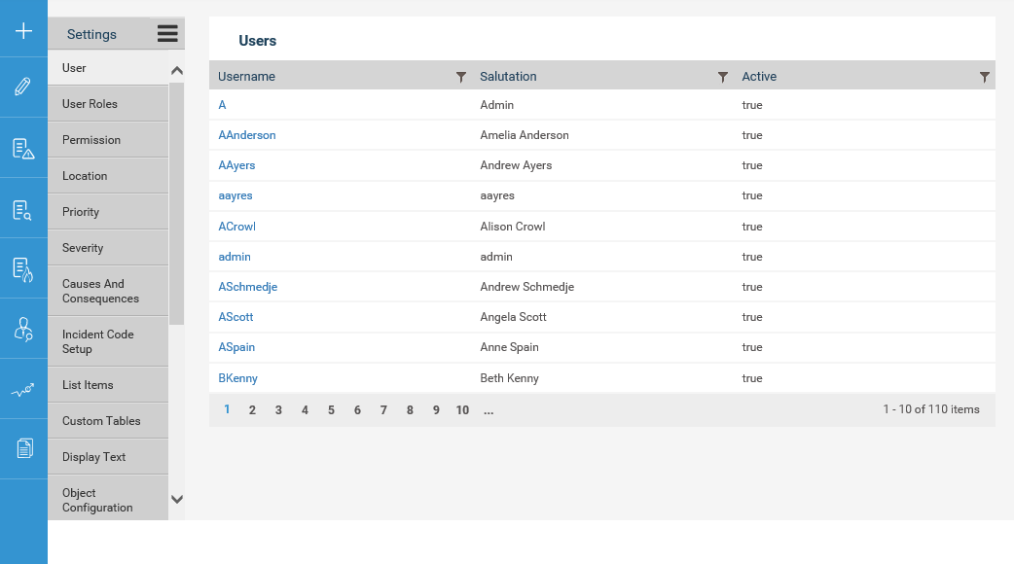Open the document search icon in the sidebar
1014x564 pixels.
pyautogui.click(x=22, y=210)
